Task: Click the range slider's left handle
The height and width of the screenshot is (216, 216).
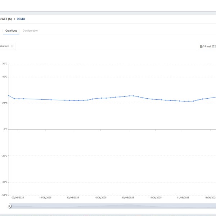Action: point(9,206)
